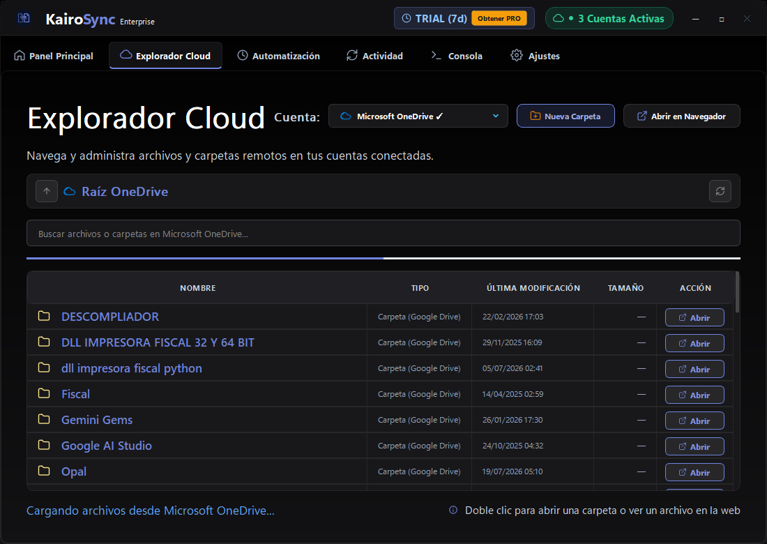Click the file table vertical scrollbar

[x=737, y=292]
